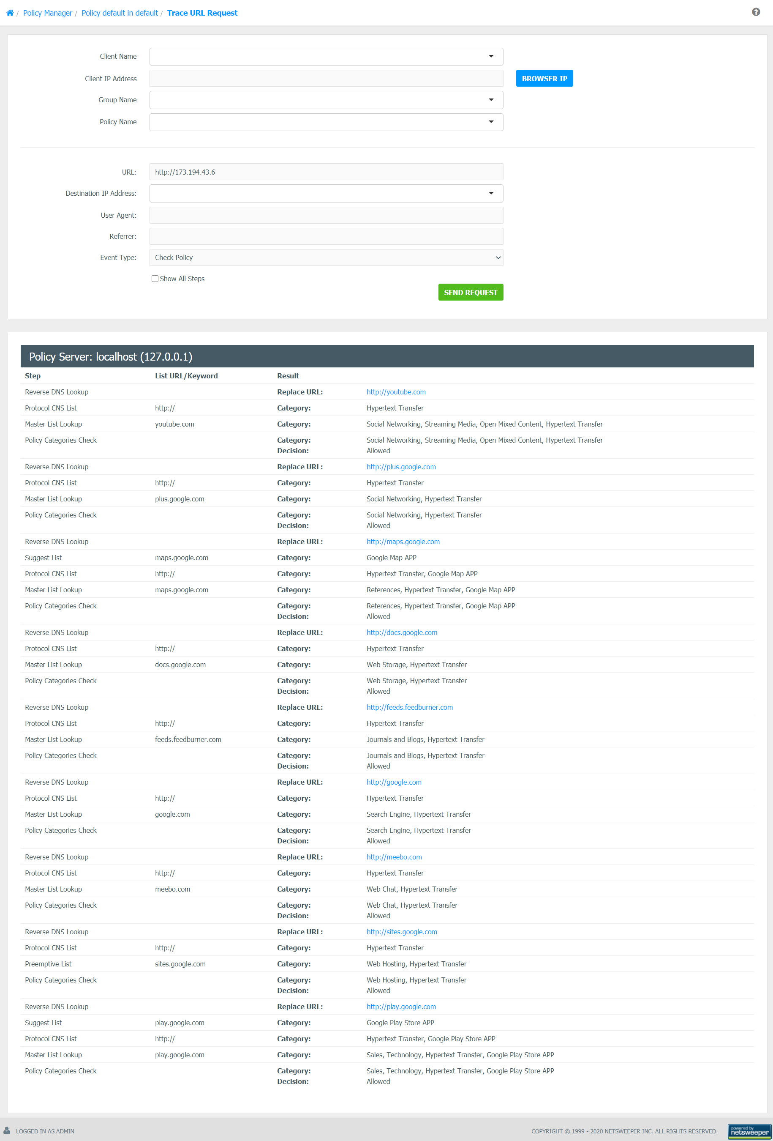773x1141 pixels.
Task: Select Journals and Blogs master list result
Action: pos(425,739)
